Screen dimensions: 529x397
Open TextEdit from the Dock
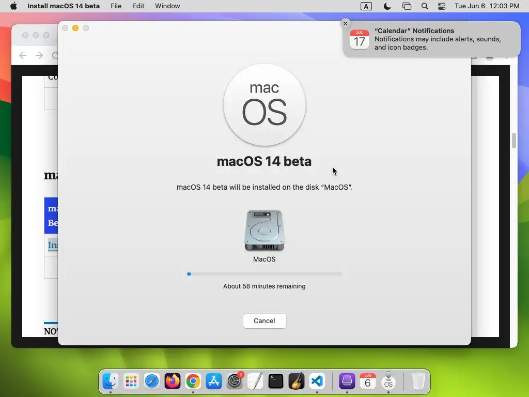pyautogui.click(x=255, y=381)
